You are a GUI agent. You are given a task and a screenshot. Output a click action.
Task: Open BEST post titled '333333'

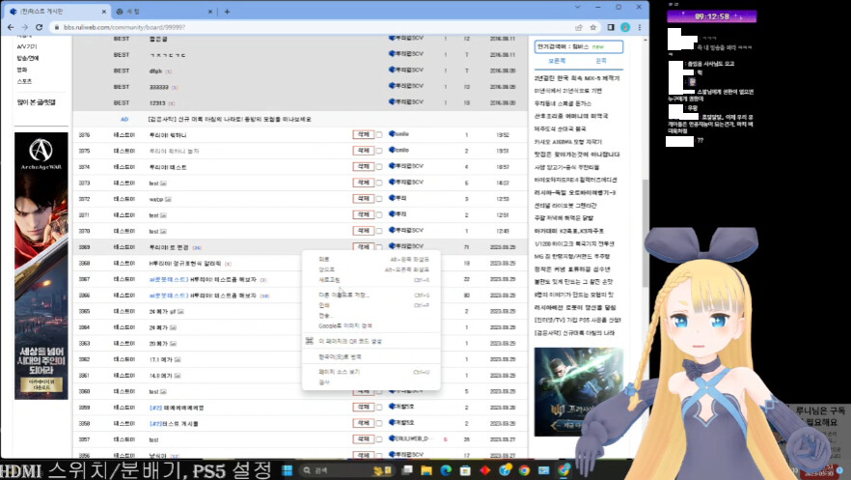[159, 87]
